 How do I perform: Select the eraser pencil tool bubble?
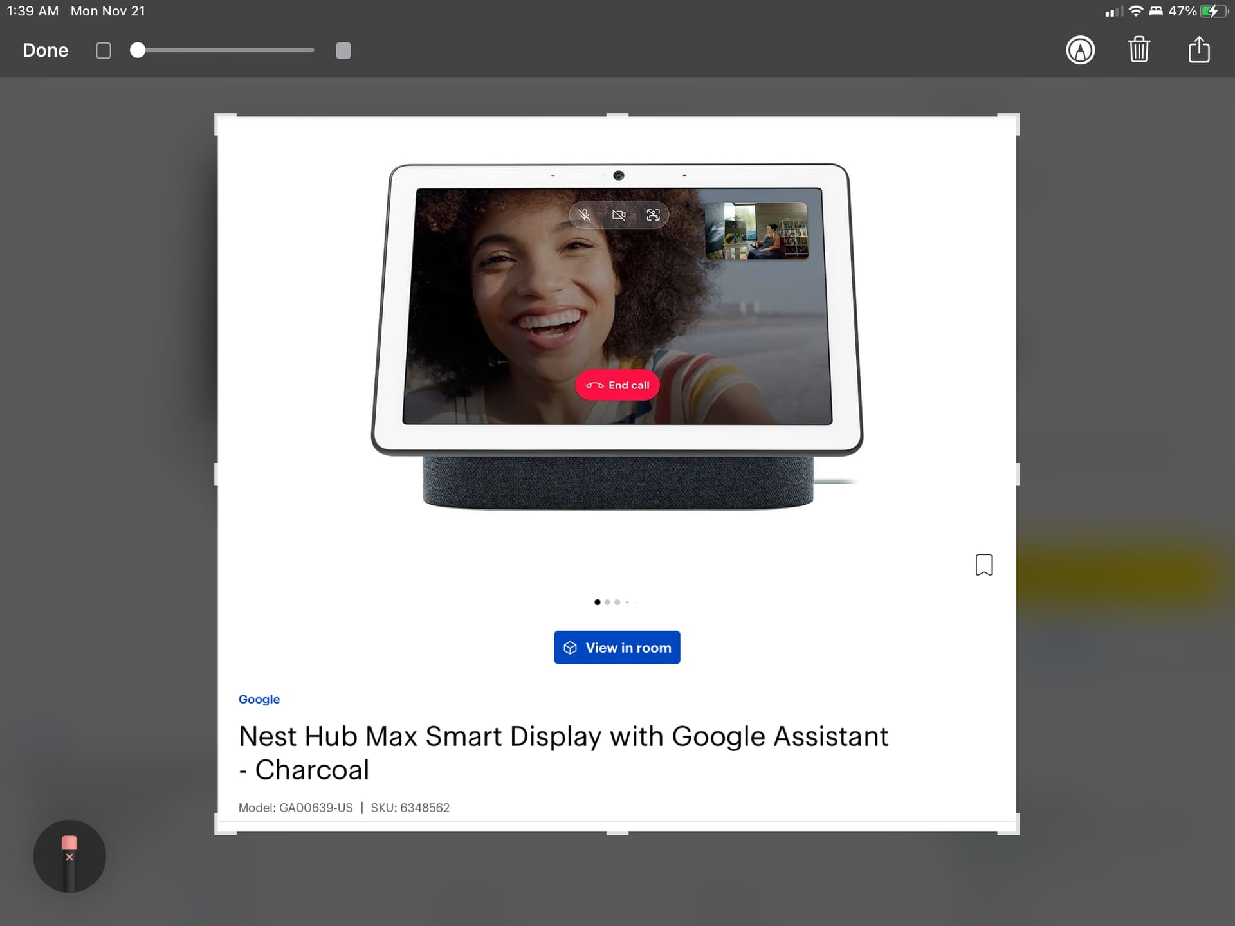pyautogui.click(x=69, y=856)
